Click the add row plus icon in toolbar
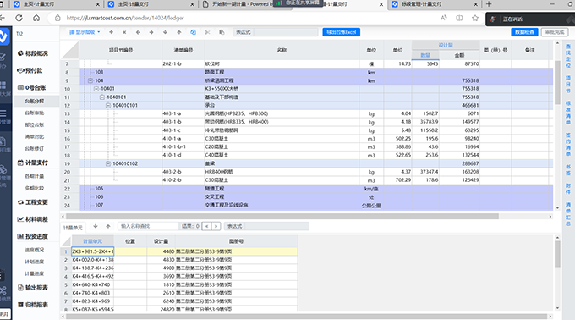The width and height of the screenshot is (575, 320). pyautogui.click(x=111, y=32)
